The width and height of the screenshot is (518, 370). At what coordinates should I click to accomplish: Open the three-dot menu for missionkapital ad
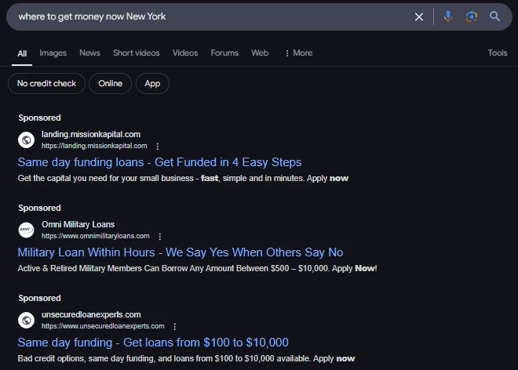[158, 147]
